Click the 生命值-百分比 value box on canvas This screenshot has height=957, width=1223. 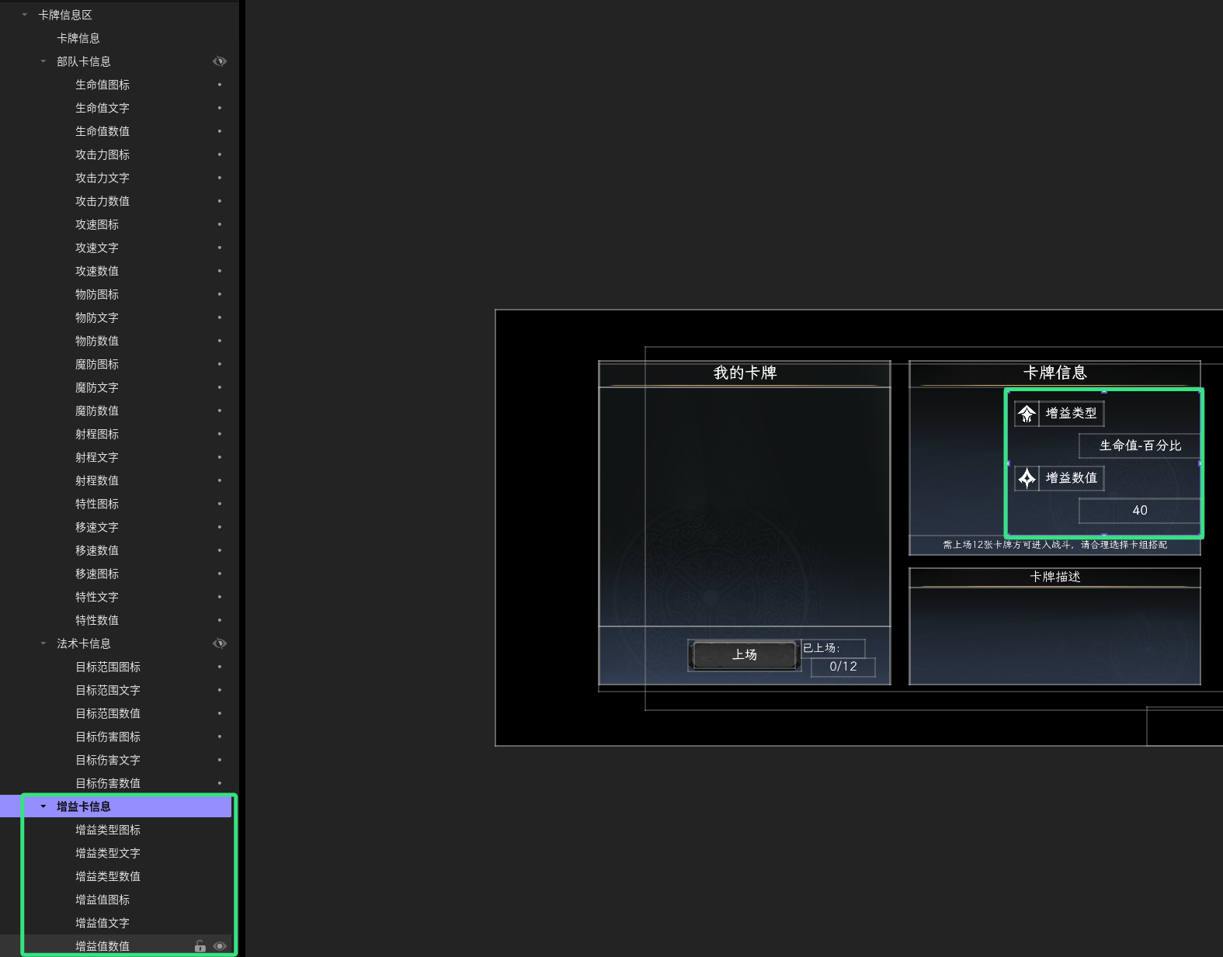click(1140, 446)
